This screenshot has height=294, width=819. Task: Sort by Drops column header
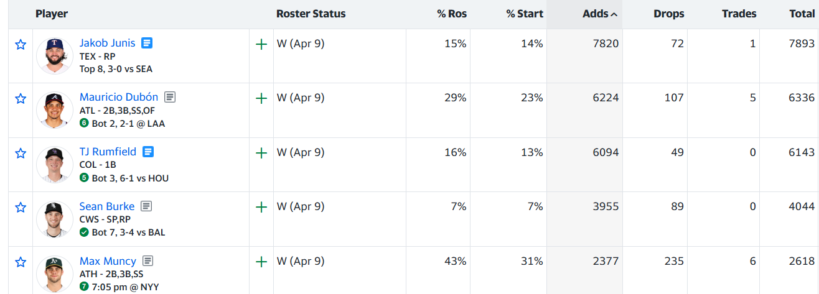[x=668, y=14]
